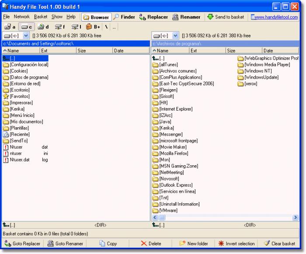
Task: Select drive c button in toolbar
Action: tap(27, 27)
